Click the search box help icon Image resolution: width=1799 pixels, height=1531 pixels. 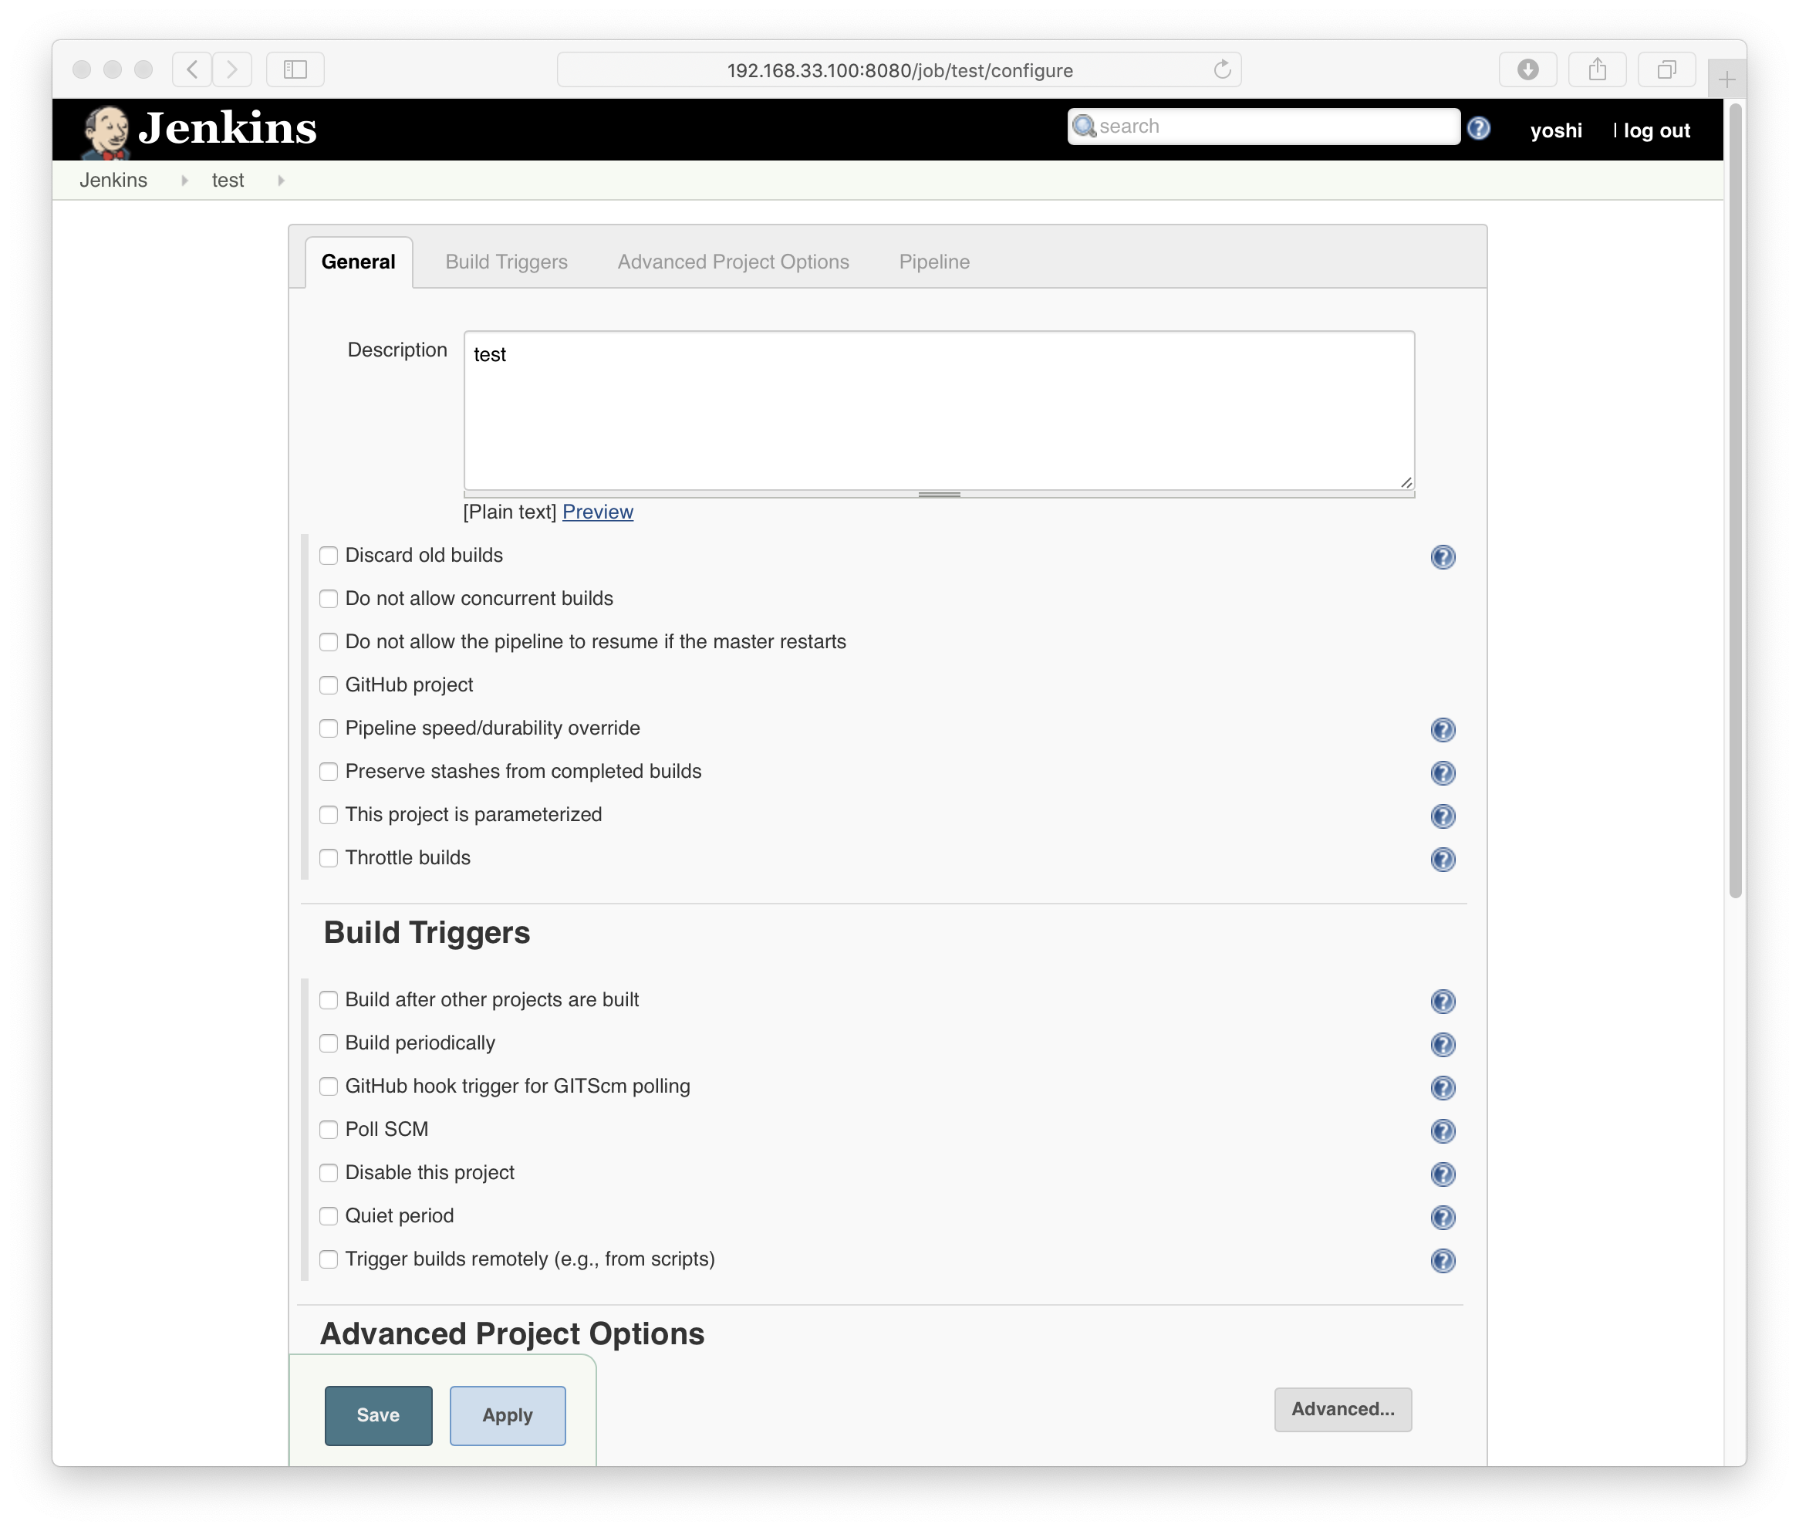pyautogui.click(x=1479, y=128)
